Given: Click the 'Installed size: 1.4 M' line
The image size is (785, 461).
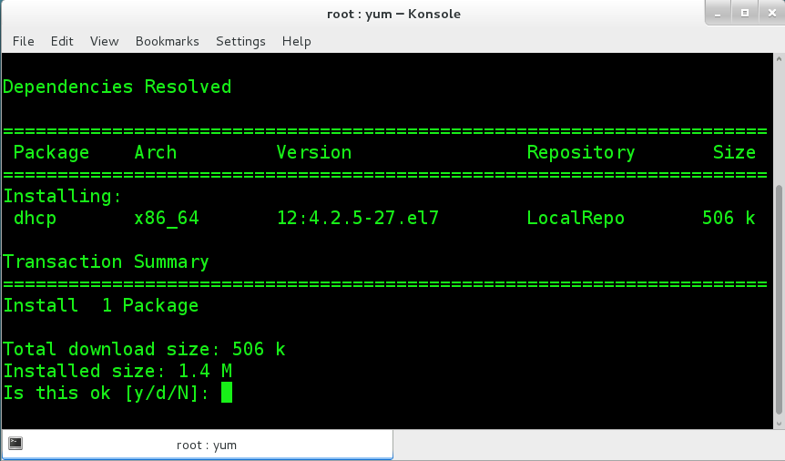Looking at the screenshot, I should [x=117, y=371].
